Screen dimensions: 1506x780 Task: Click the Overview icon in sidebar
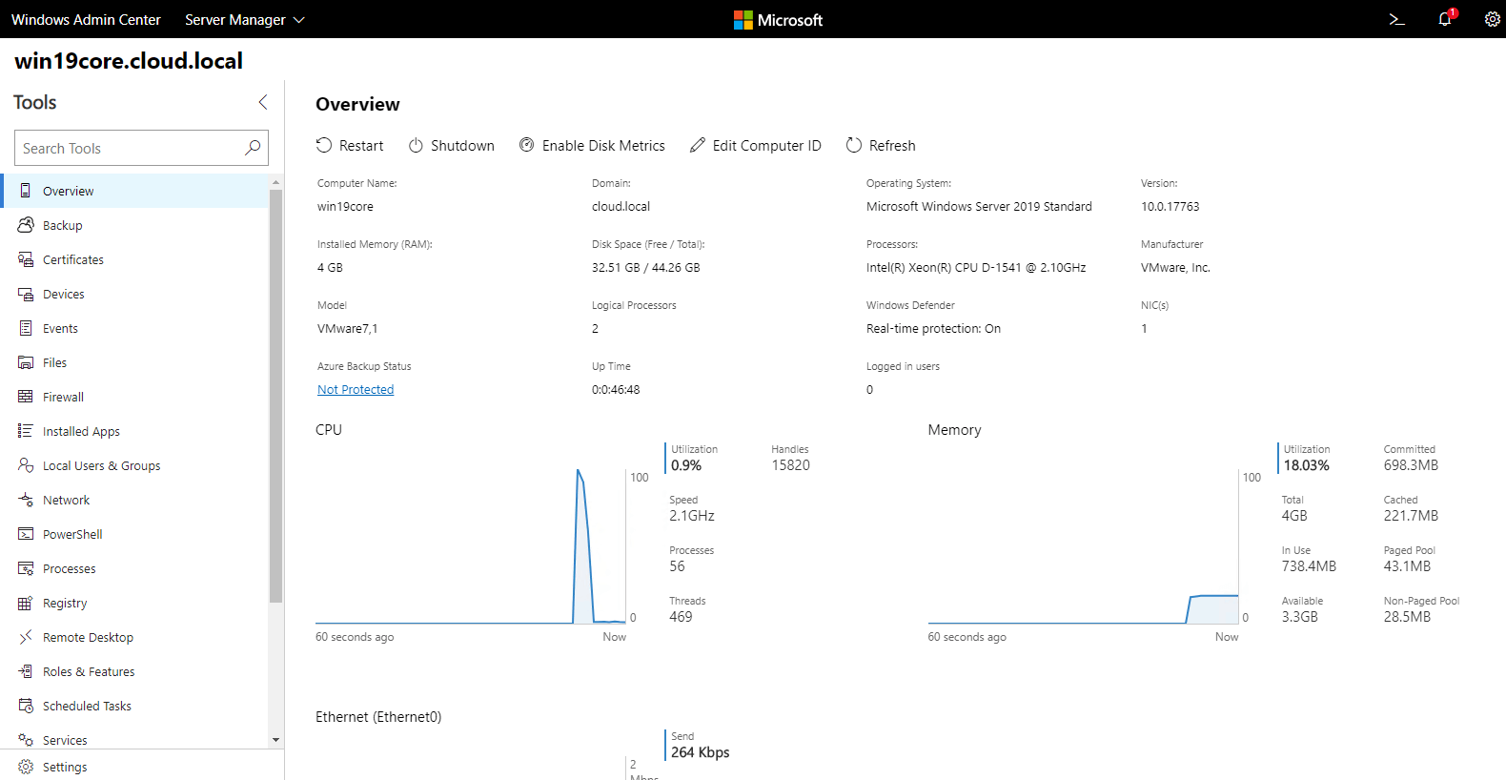click(26, 191)
